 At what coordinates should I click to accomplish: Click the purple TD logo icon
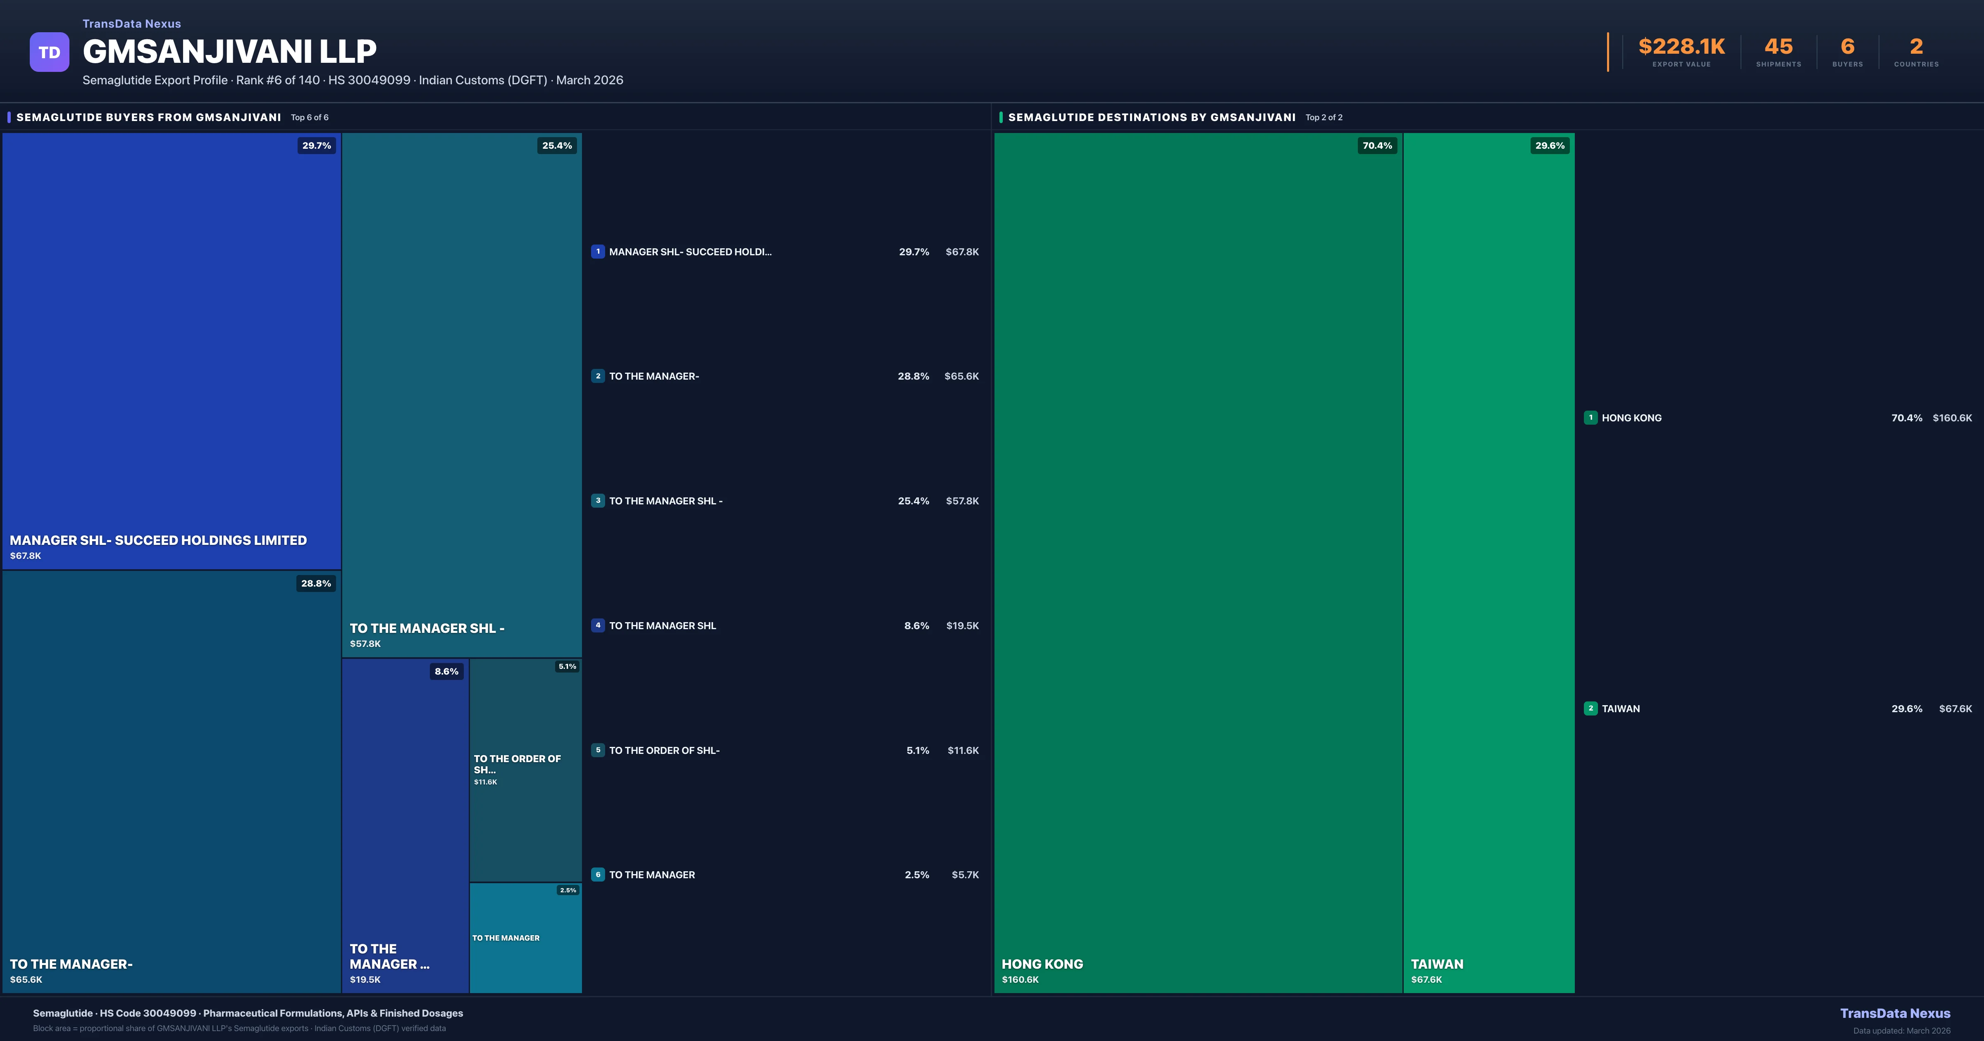tap(49, 52)
